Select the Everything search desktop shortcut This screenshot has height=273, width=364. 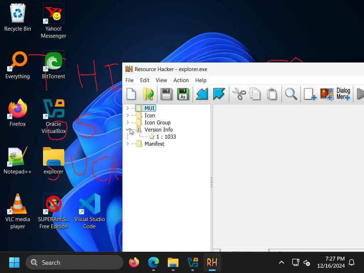click(x=18, y=65)
